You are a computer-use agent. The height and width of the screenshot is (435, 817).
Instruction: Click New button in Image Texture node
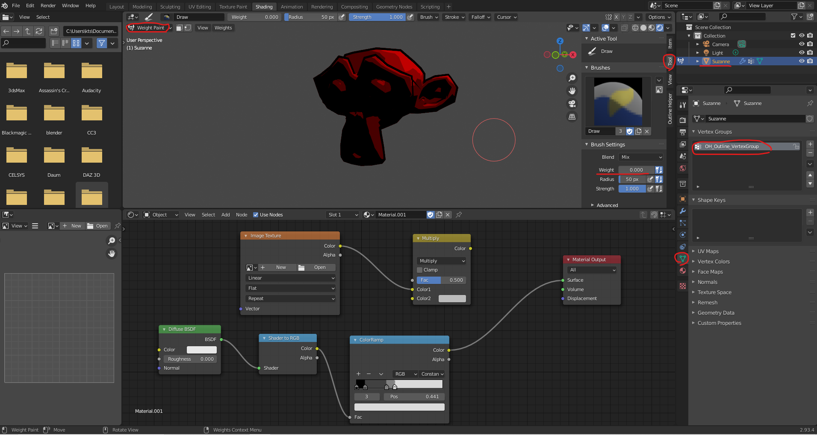[x=277, y=267]
